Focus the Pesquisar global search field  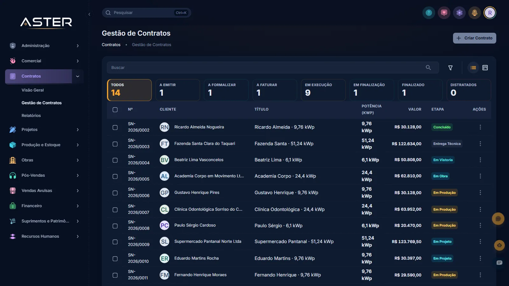pos(146,13)
